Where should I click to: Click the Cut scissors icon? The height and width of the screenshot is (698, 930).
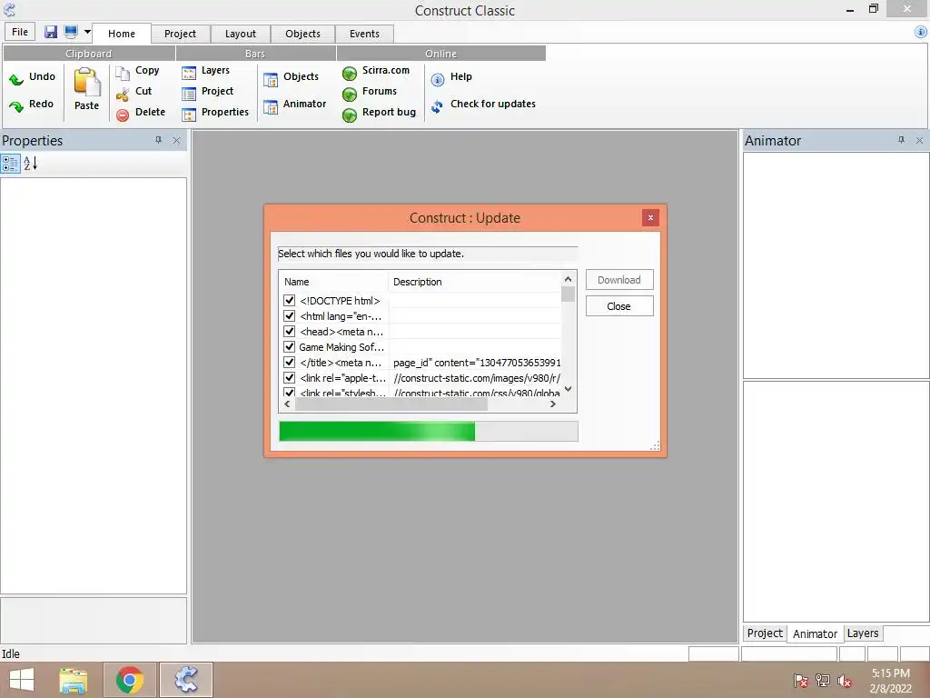(123, 94)
